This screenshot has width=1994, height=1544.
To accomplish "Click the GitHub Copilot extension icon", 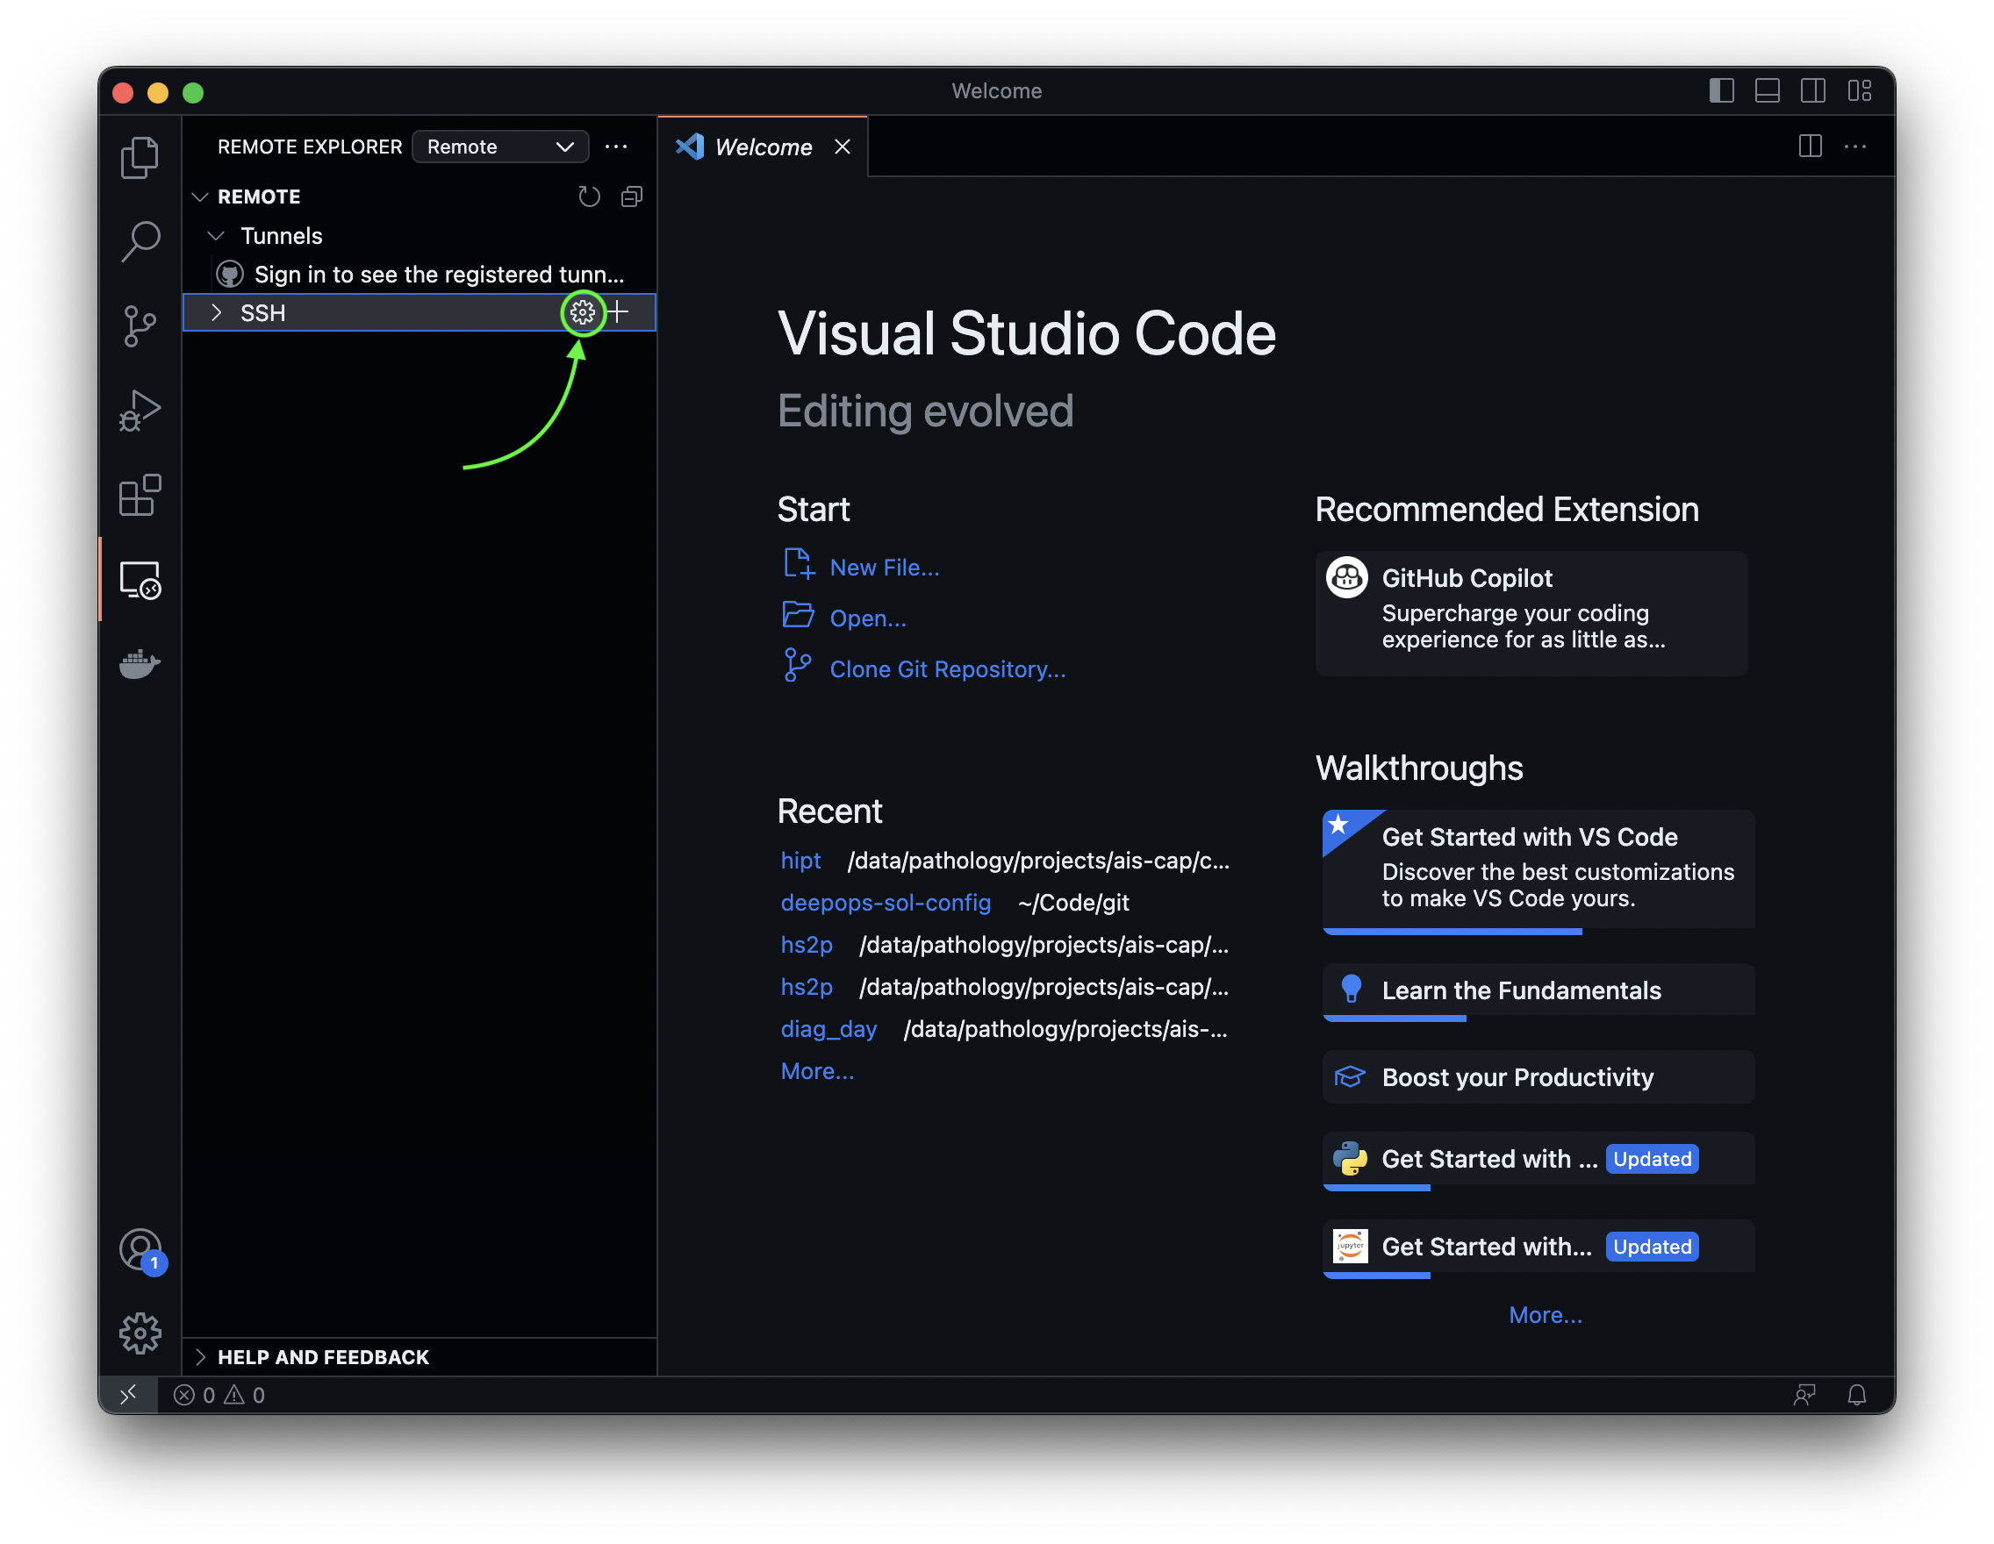I will (x=1346, y=576).
